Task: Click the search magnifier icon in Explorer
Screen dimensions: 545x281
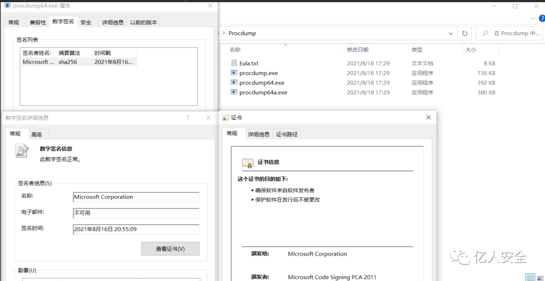Action: coord(485,33)
